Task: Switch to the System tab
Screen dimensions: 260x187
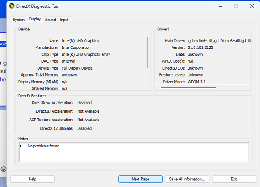Action: [19, 20]
